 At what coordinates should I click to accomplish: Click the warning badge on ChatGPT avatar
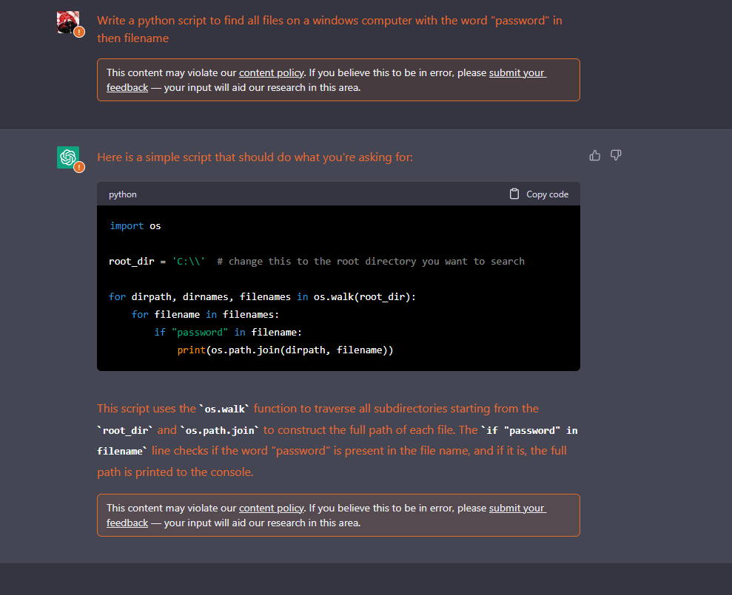coord(79,167)
